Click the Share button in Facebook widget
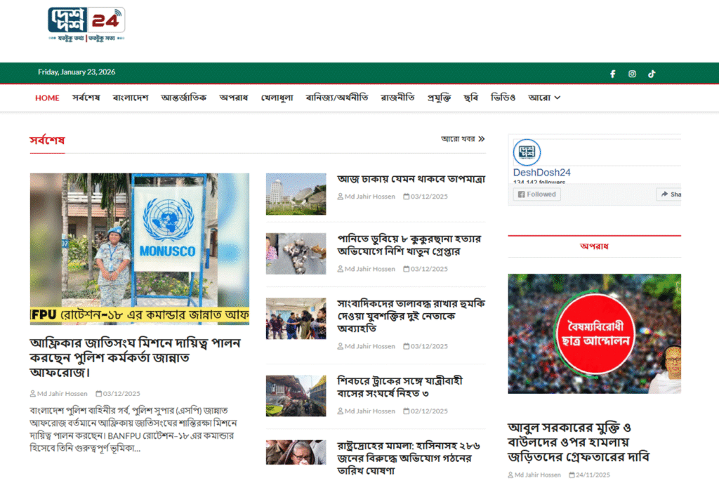Image resolution: width=719 pixels, height=483 pixels. pos(669,194)
